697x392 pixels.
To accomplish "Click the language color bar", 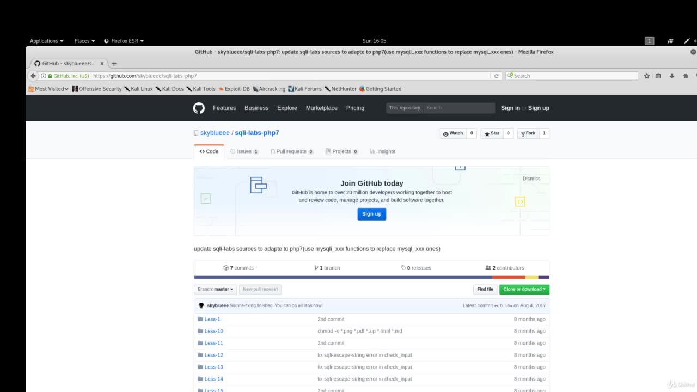I will click(371, 277).
